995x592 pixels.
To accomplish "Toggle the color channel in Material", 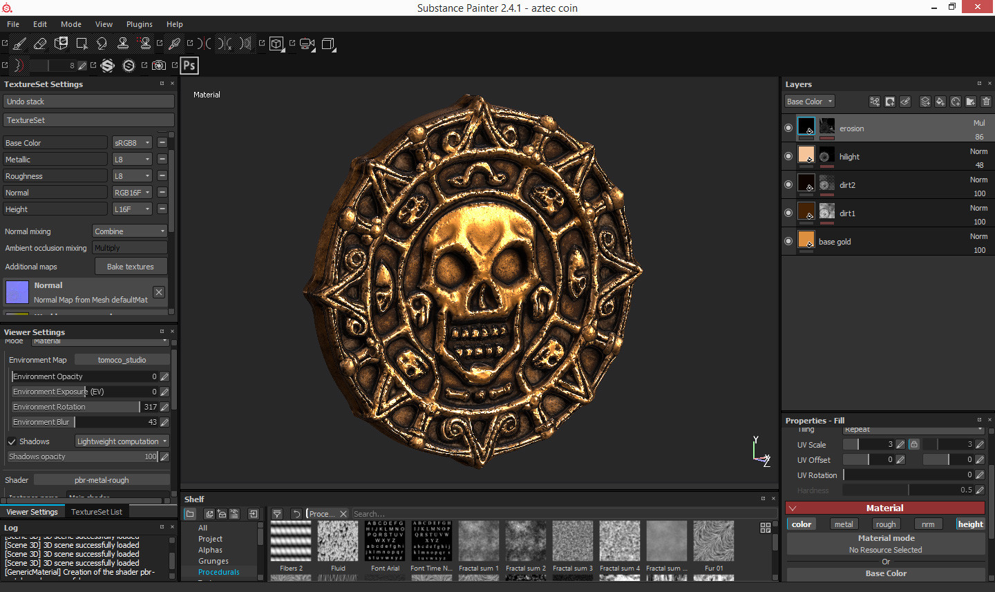I will (802, 524).
